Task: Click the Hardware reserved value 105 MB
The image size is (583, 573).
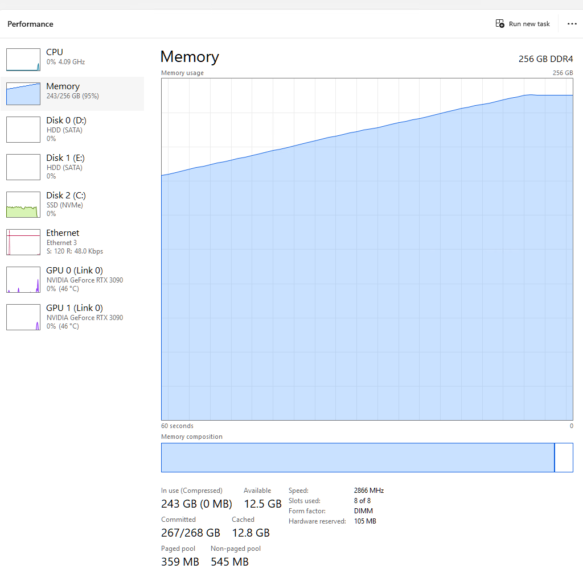Action: [x=365, y=521]
